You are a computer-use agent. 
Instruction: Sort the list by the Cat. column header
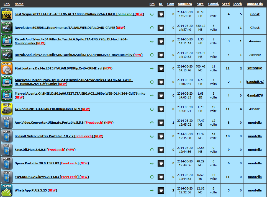point(7,4)
